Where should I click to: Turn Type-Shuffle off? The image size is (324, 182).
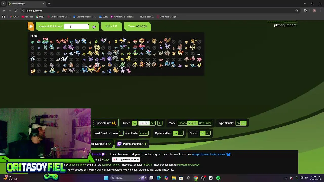click(243, 123)
